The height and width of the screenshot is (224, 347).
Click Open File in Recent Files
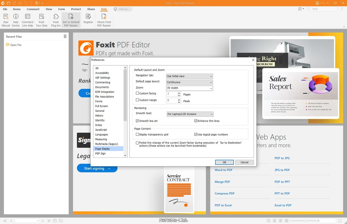point(14,45)
